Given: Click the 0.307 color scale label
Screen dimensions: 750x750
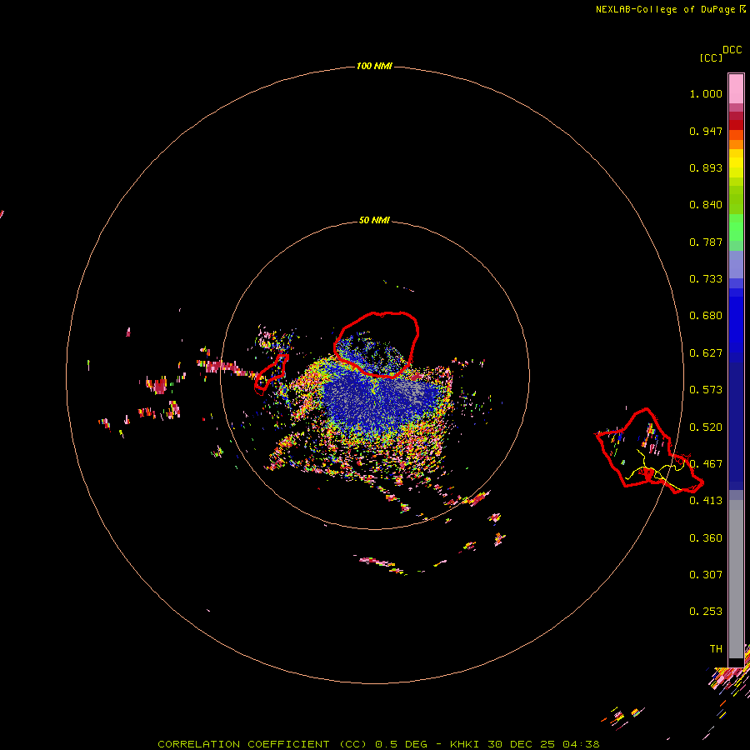Looking at the screenshot, I should 706,575.
